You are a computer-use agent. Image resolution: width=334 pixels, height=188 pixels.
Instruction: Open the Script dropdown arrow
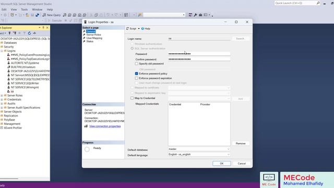pyautogui.click(x=139, y=29)
